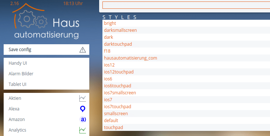270x136 pixels.
Task: Open the Alarm Bilder menu entry
Action: [x=21, y=74]
